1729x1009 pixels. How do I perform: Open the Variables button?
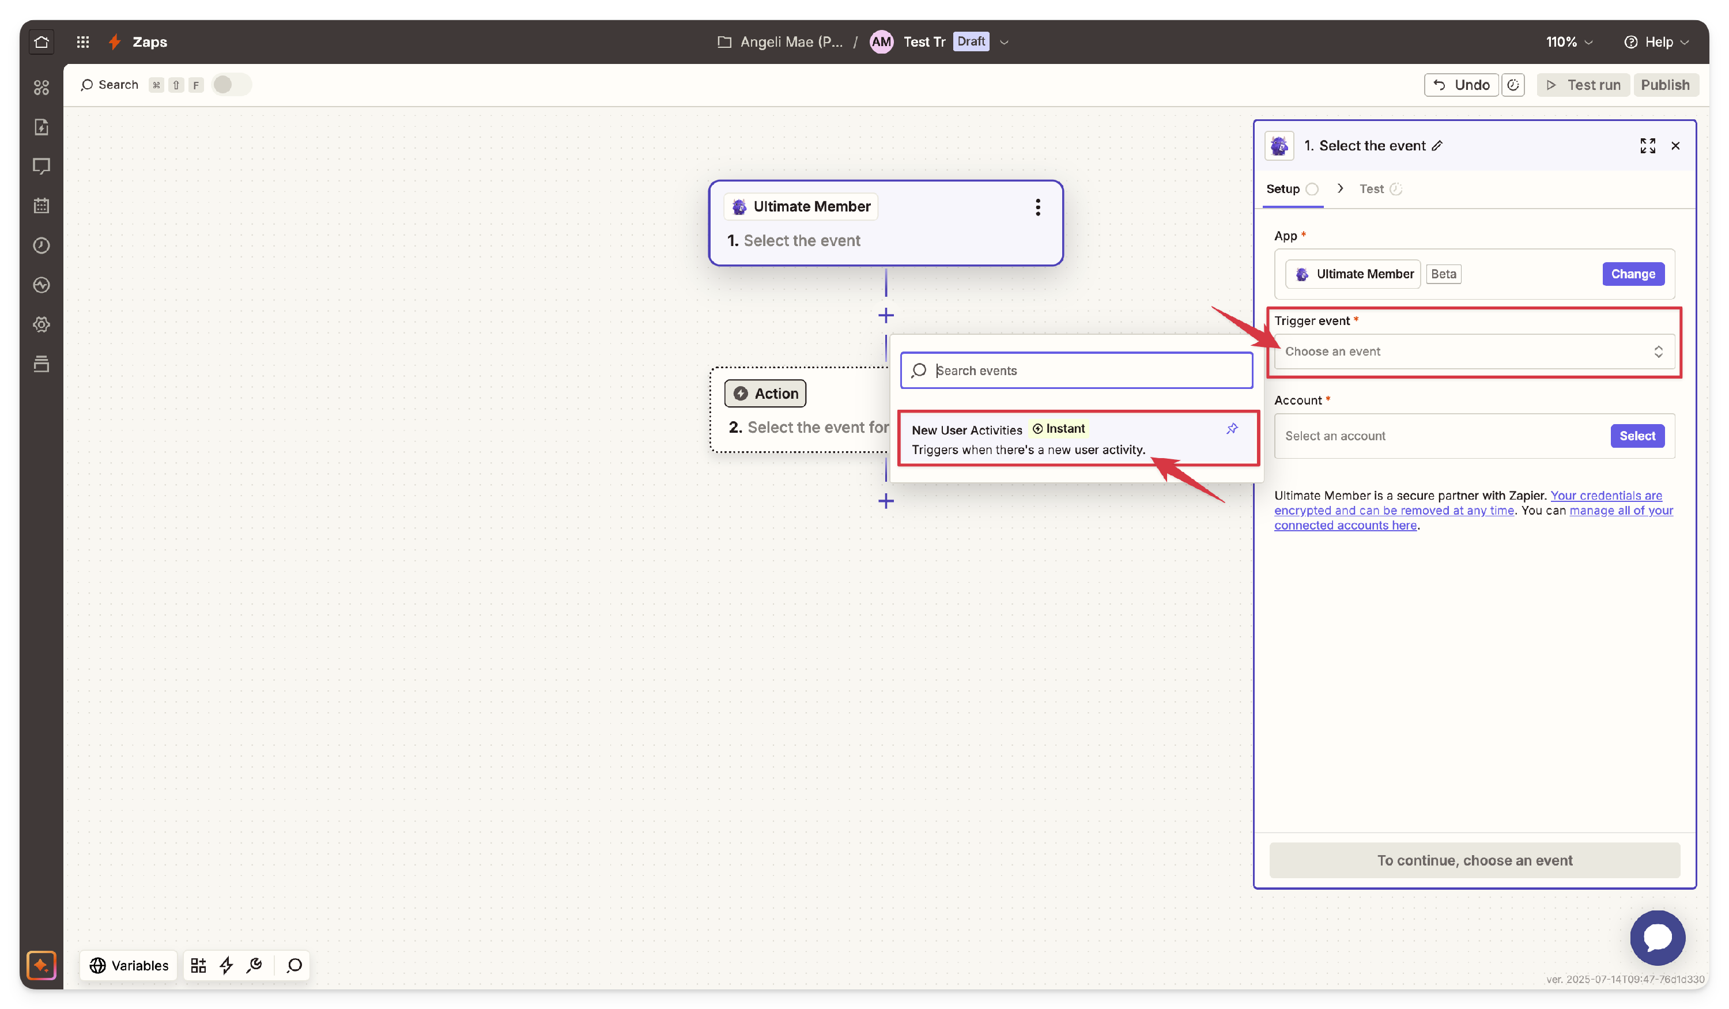pos(129,965)
